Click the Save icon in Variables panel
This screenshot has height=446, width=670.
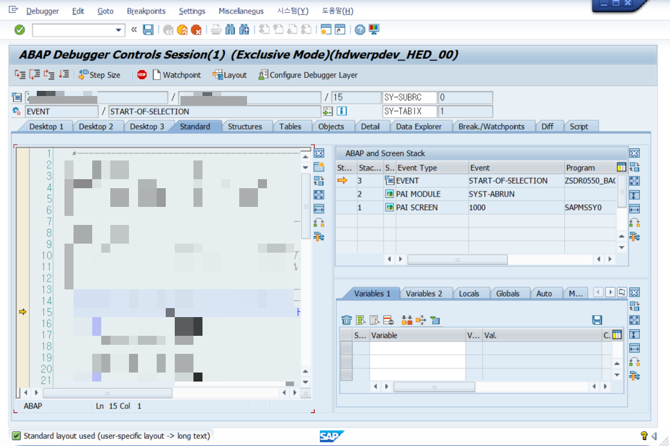tap(597, 320)
